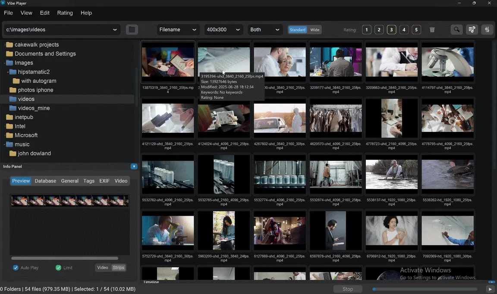Click the videos_mine folder icon
This screenshot has width=497, height=294.
13,108
